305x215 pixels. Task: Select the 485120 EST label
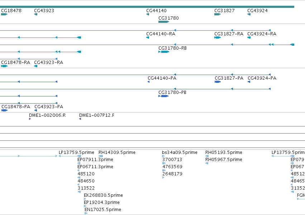click(86, 174)
